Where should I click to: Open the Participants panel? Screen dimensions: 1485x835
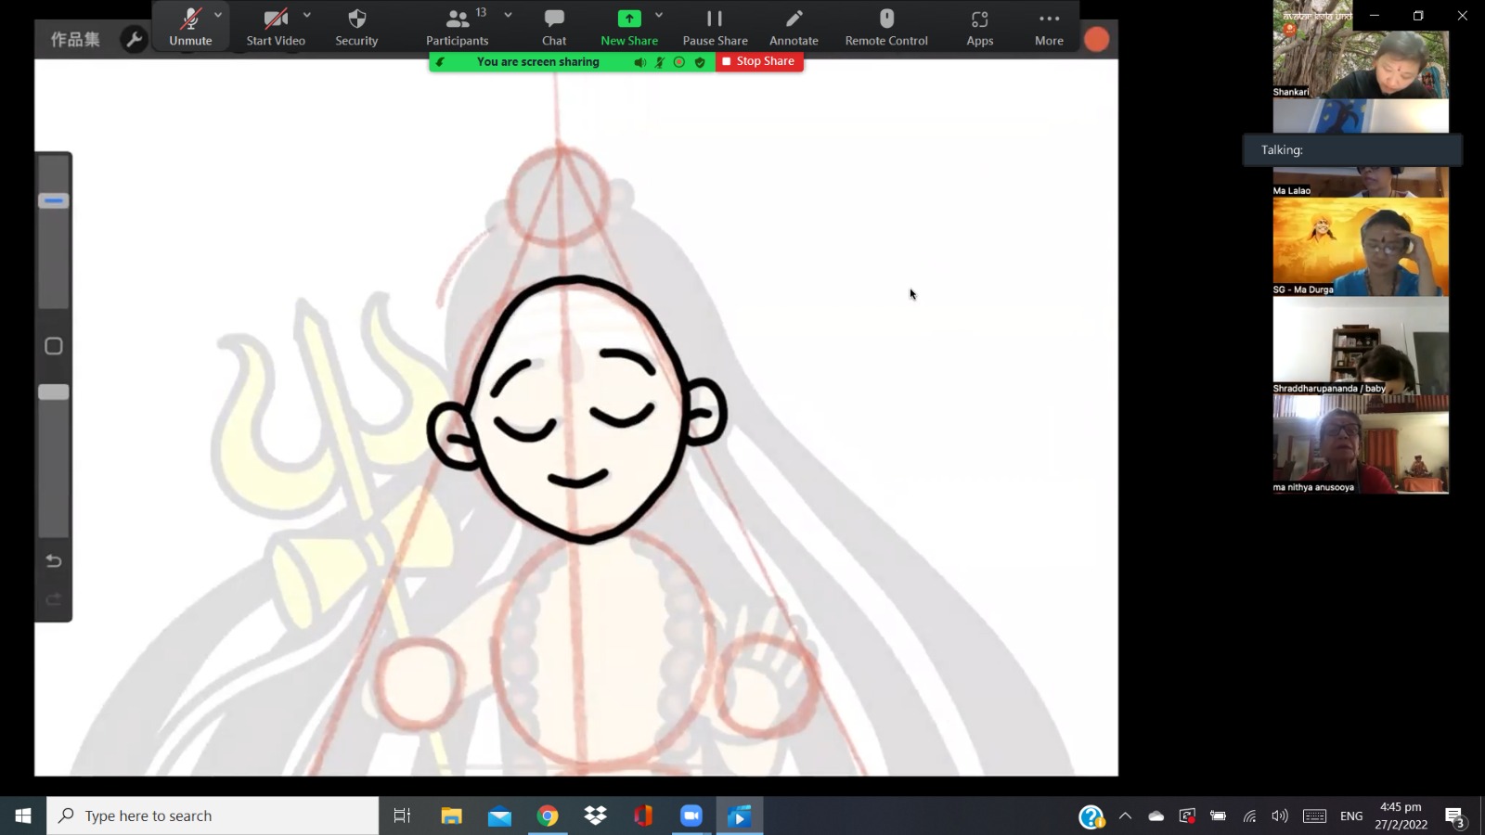pos(457,27)
